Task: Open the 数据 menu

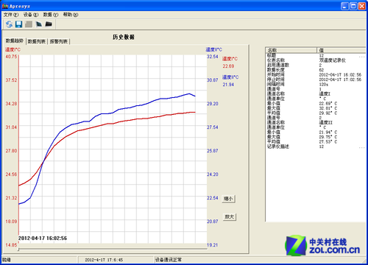Action: (51, 15)
